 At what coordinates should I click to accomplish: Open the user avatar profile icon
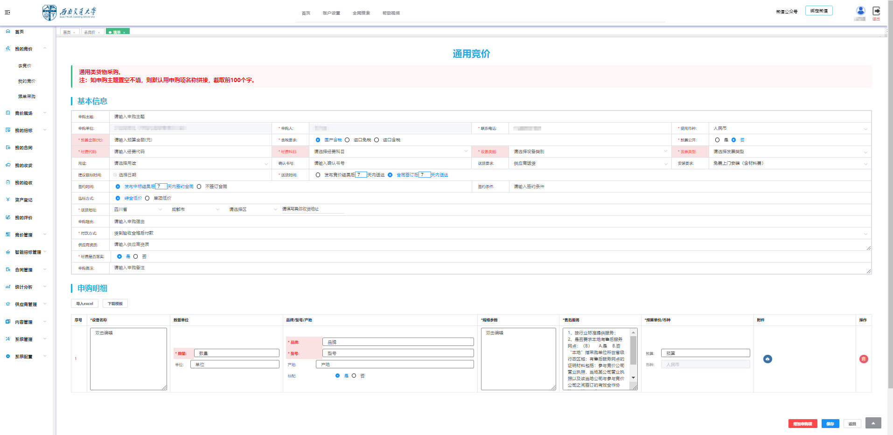[x=860, y=11]
